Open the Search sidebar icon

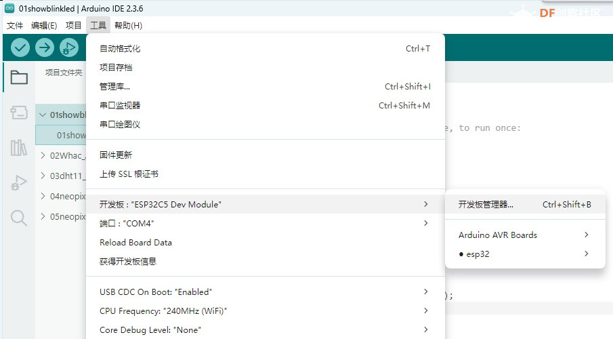[19, 218]
